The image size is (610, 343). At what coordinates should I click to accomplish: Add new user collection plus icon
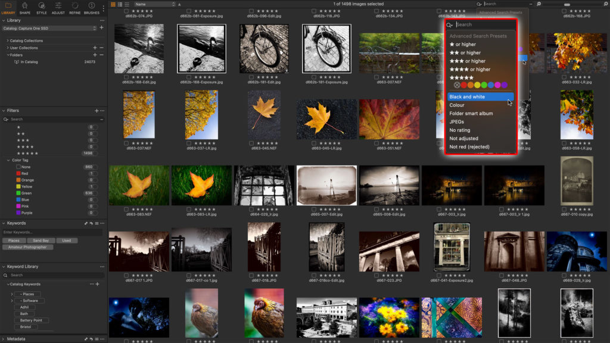coord(95,48)
